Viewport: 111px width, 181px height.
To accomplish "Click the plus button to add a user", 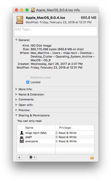I will (x=19, y=157).
